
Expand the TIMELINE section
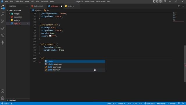(12, 100)
